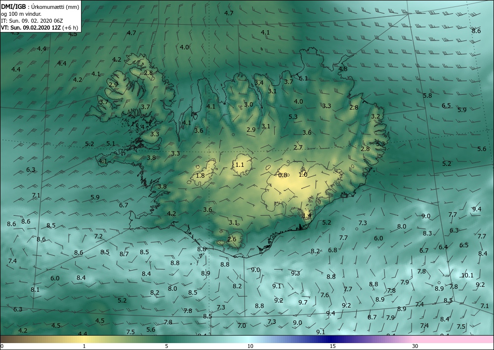This screenshot has width=494, height=350.
Task: Click the '5.8' value east of Iceland
Action: point(427,95)
